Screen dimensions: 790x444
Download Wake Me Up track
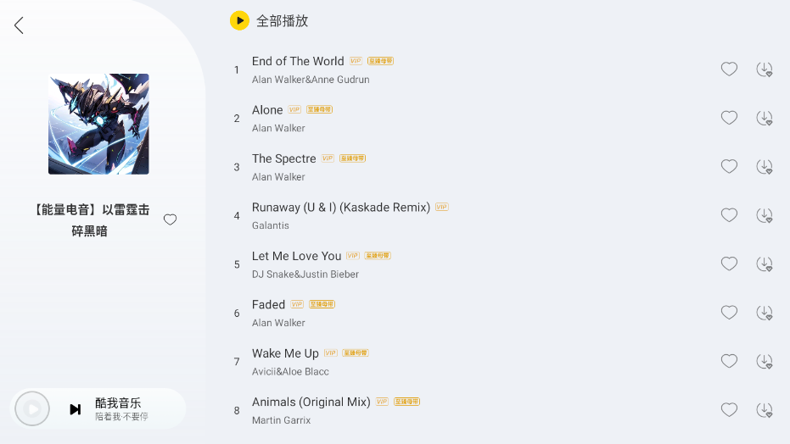click(x=764, y=362)
